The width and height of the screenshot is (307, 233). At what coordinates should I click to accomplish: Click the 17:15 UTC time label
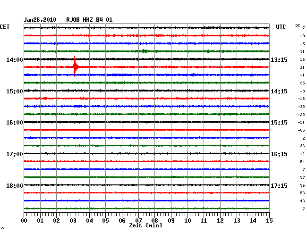coord(279,185)
